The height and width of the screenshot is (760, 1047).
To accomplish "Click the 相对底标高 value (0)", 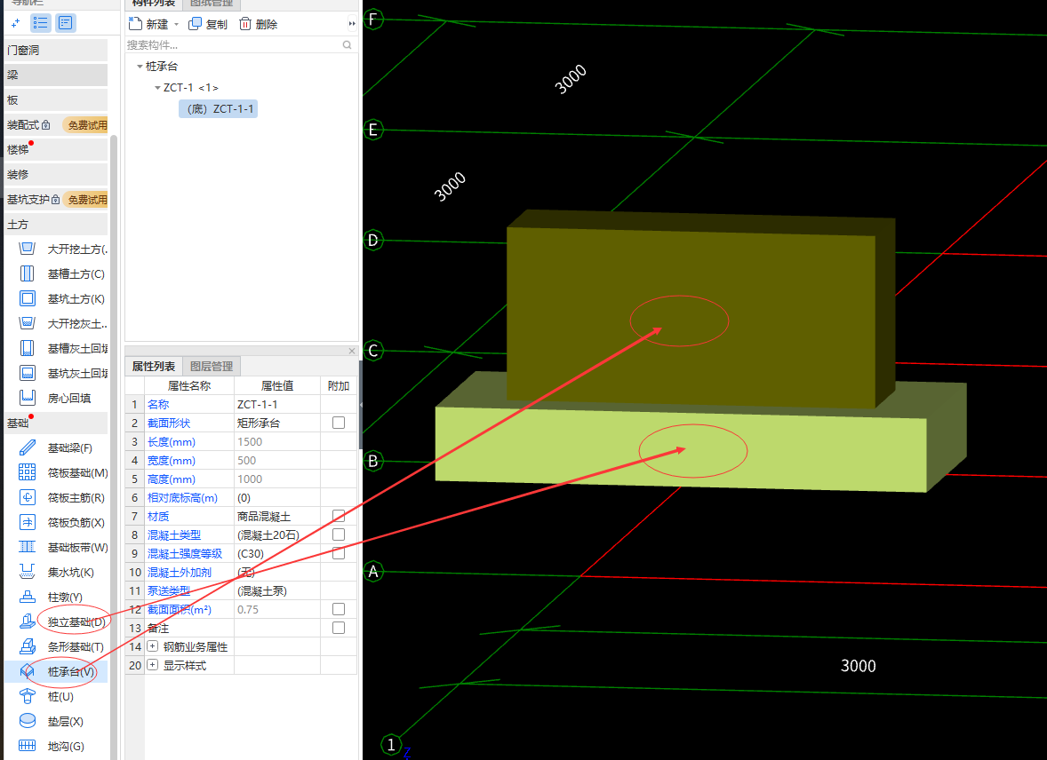I will 277,498.
